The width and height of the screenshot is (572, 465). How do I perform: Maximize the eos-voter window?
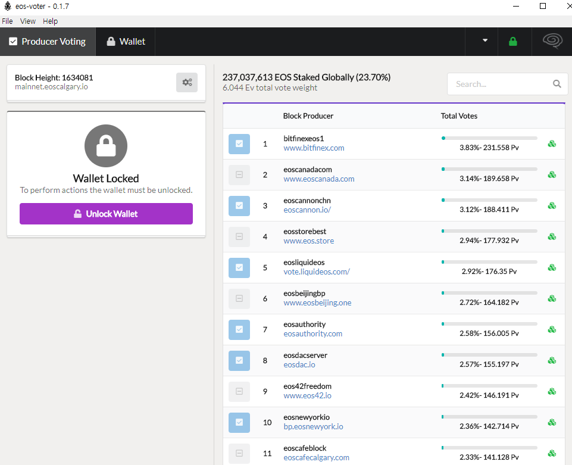click(543, 6)
